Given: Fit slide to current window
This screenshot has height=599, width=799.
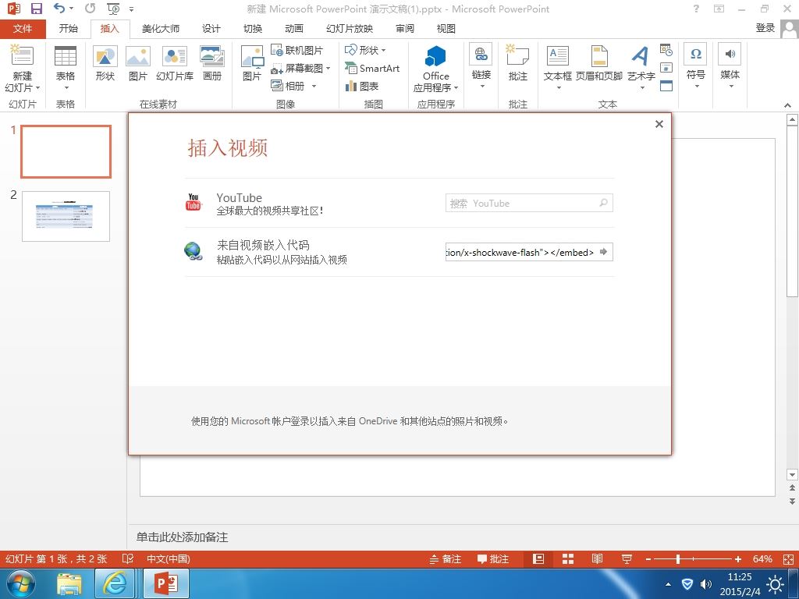Looking at the screenshot, I should (788, 558).
